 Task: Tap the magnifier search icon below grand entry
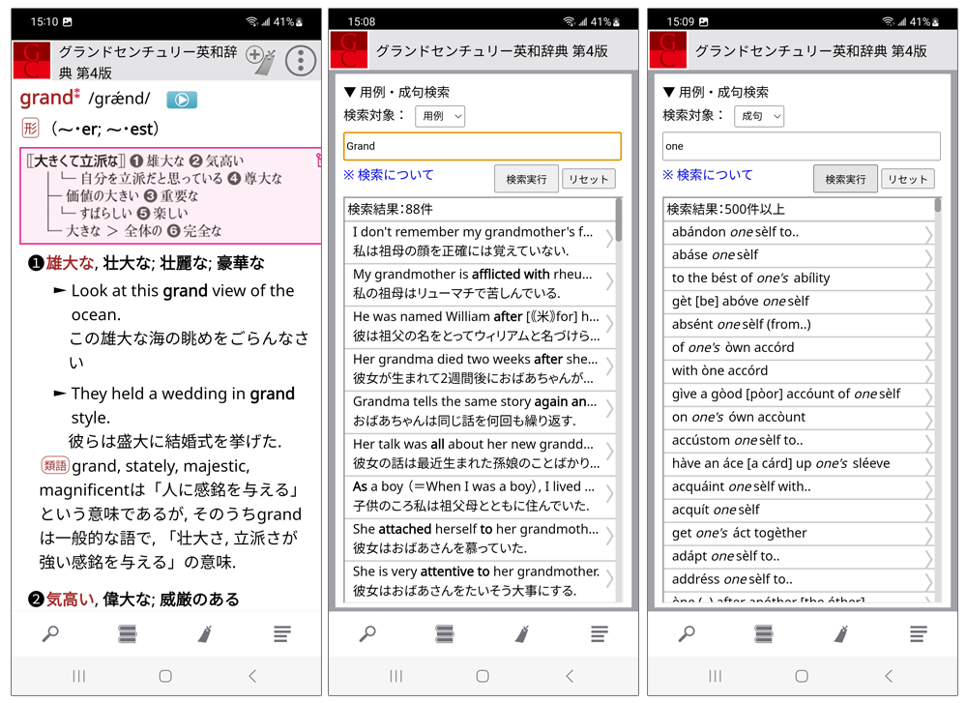click(50, 633)
